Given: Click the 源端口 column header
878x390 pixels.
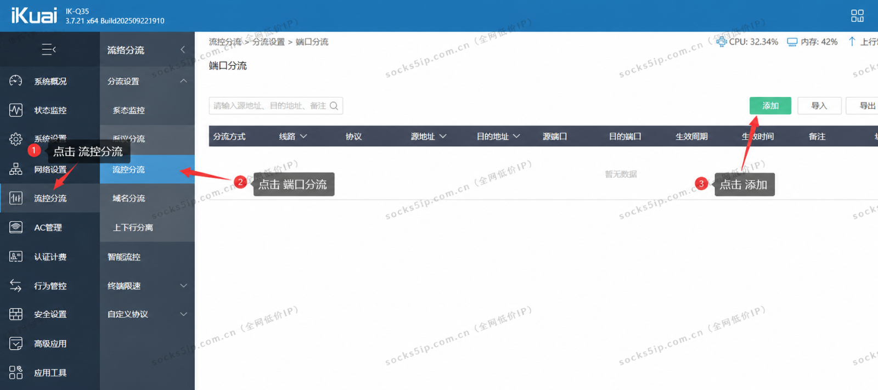Looking at the screenshot, I should tap(555, 136).
